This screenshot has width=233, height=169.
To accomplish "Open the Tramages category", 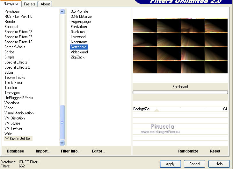I will click(12, 93).
